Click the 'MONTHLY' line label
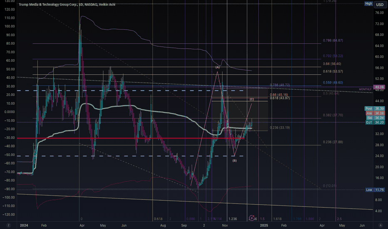Viewport: 388px width, 229px height. click(365, 89)
